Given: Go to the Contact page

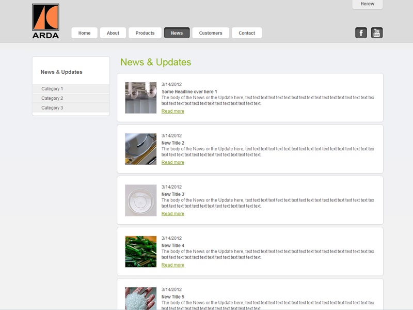Looking at the screenshot, I should (x=247, y=33).
